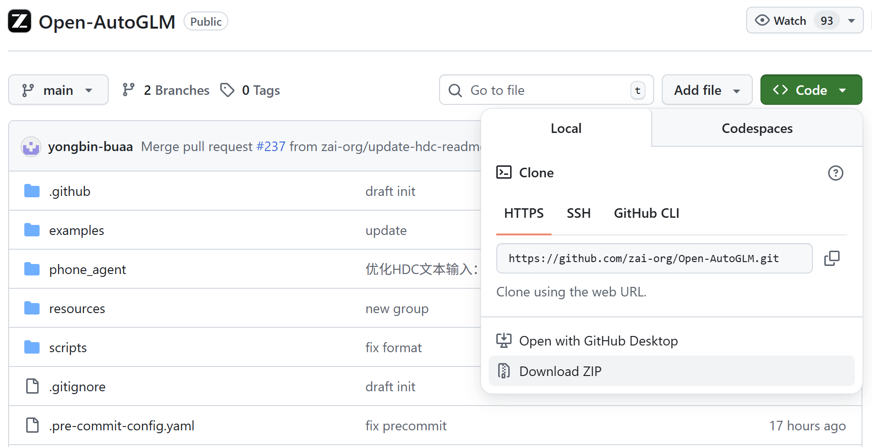Screen dimensions: 872x447
Task: Click the phone_agent HDC commit message
Action: point(422,269)
